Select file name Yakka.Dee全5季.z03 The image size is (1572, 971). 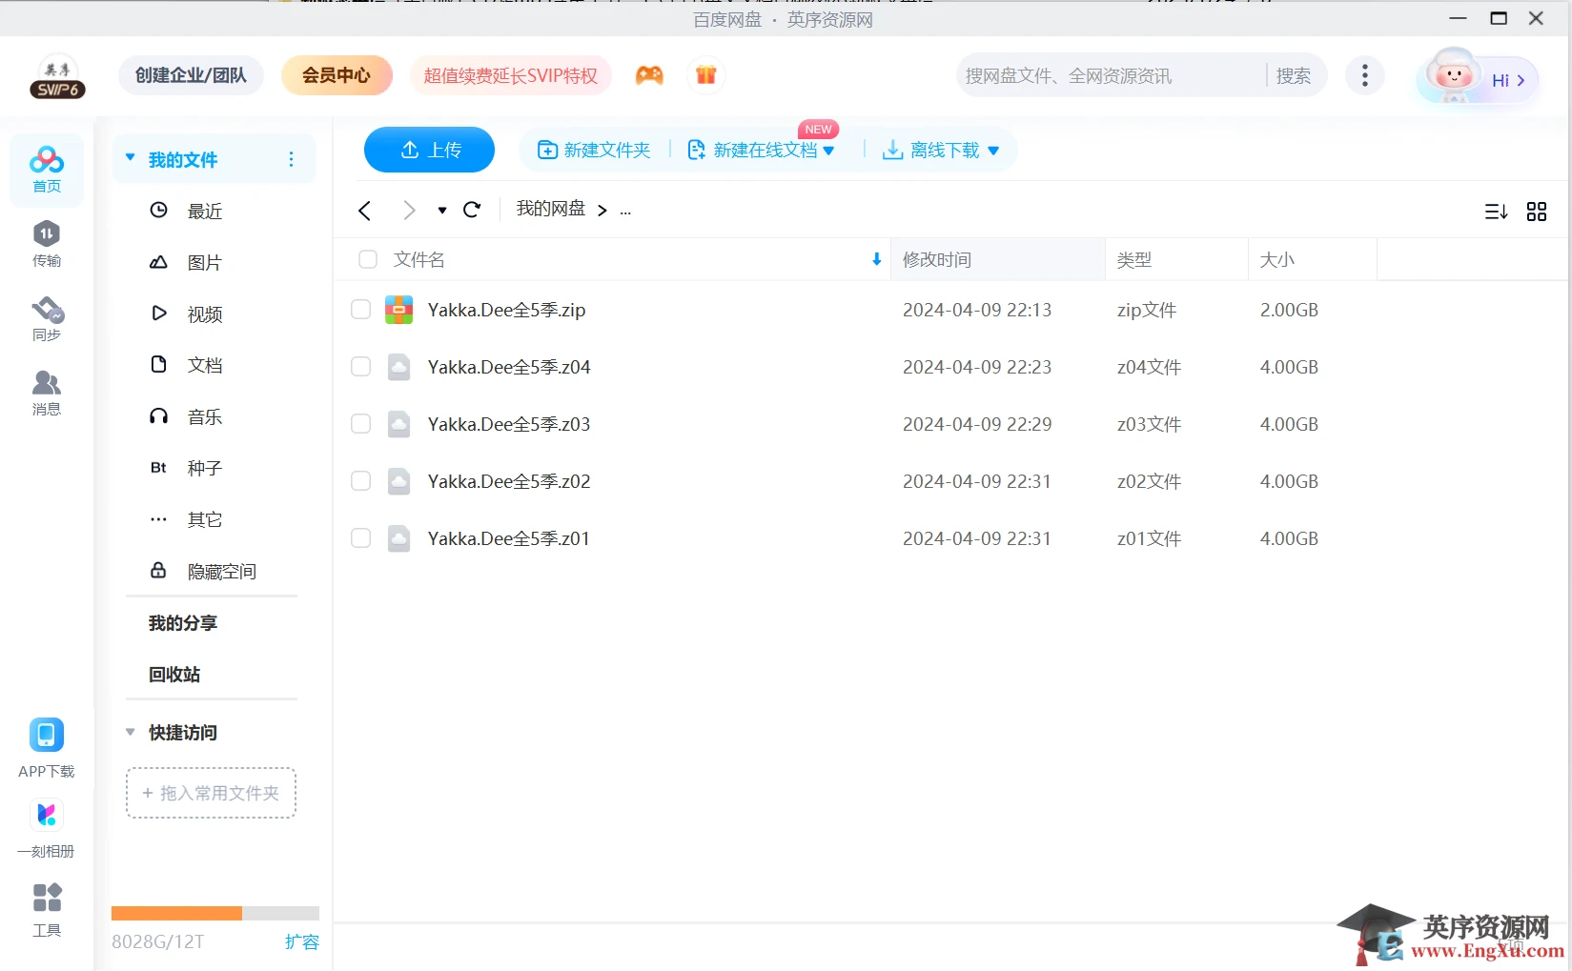[x=509, y=424]
